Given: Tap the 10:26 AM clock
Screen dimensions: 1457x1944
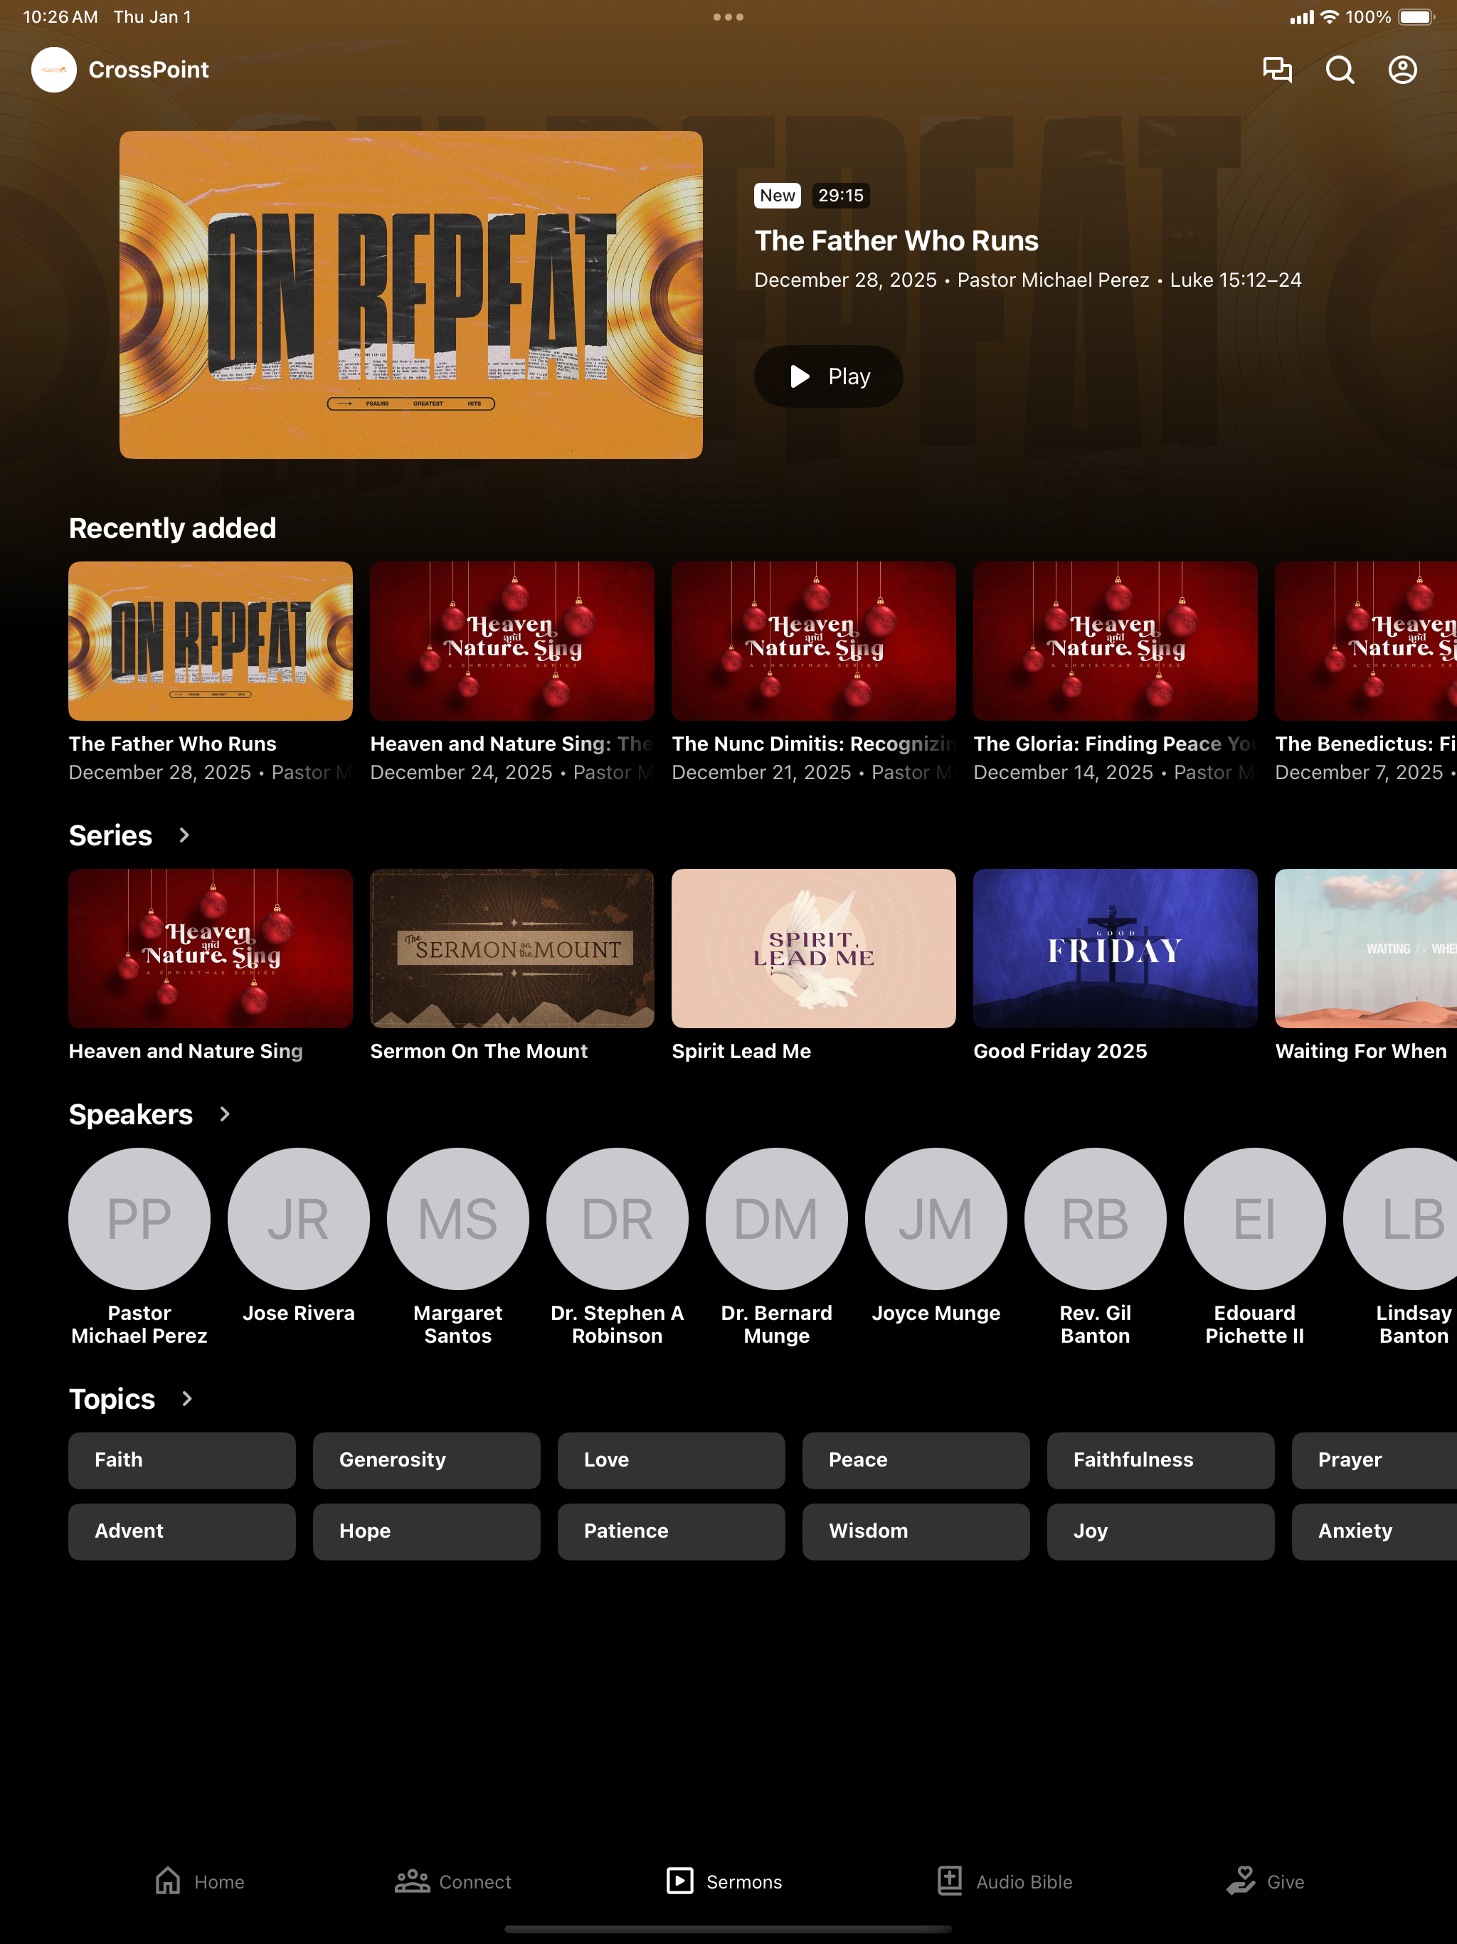Looking at the screenshot, I should click(60, 16).
